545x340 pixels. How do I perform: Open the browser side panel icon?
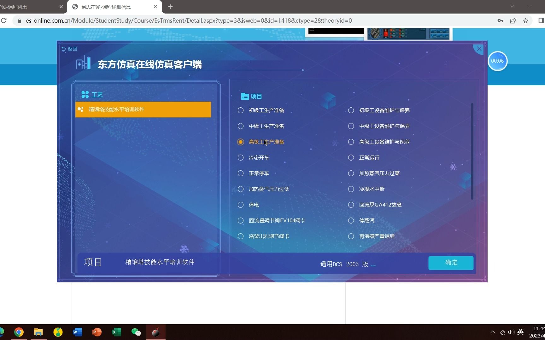[541, 20]
